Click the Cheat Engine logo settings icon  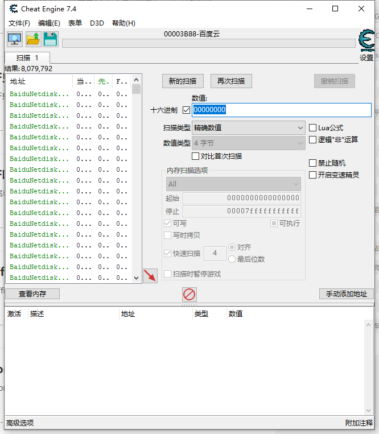click(x=366, y=40)
